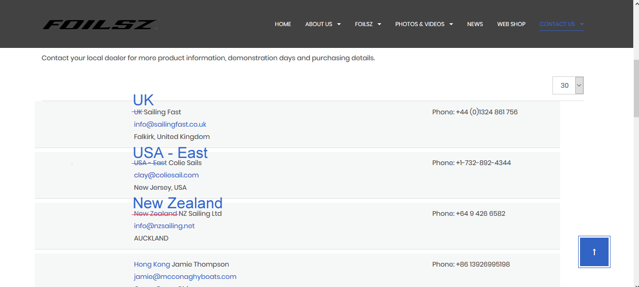The image size is (639, 287).
Task: Select the New Zealand heading link
Action: [177, 203]
